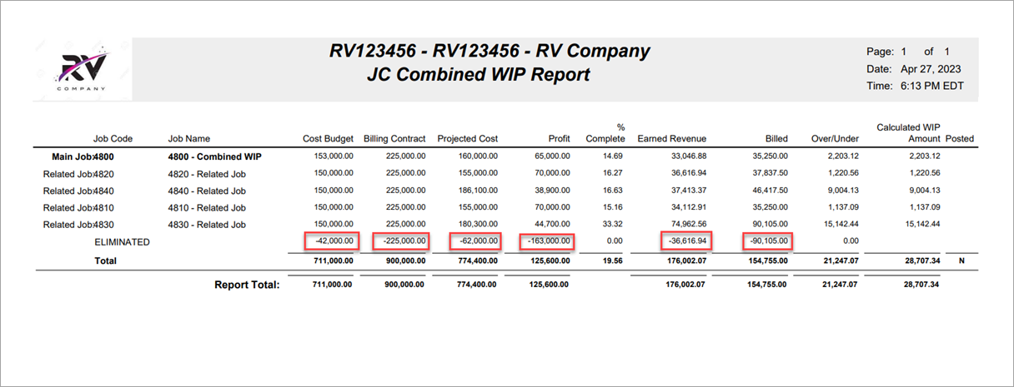Click '28,707.34' in the Report Total row
Image resolution: width=1014 pixels, height=387 pixels.
coord(922,285)
